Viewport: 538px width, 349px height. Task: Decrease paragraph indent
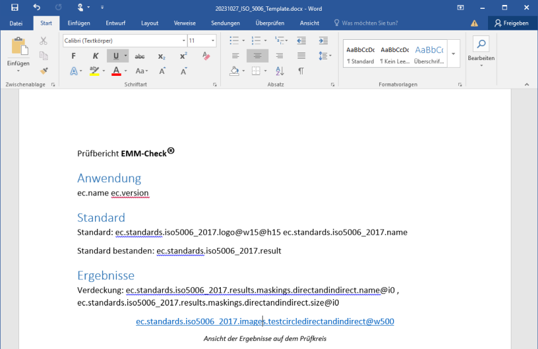click(301, 40)
